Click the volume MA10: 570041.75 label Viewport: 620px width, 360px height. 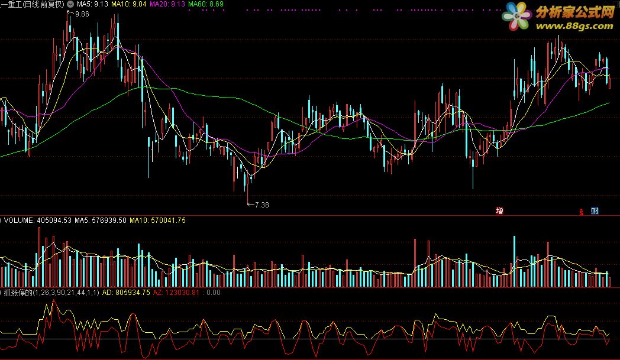(x=157, y=220)
